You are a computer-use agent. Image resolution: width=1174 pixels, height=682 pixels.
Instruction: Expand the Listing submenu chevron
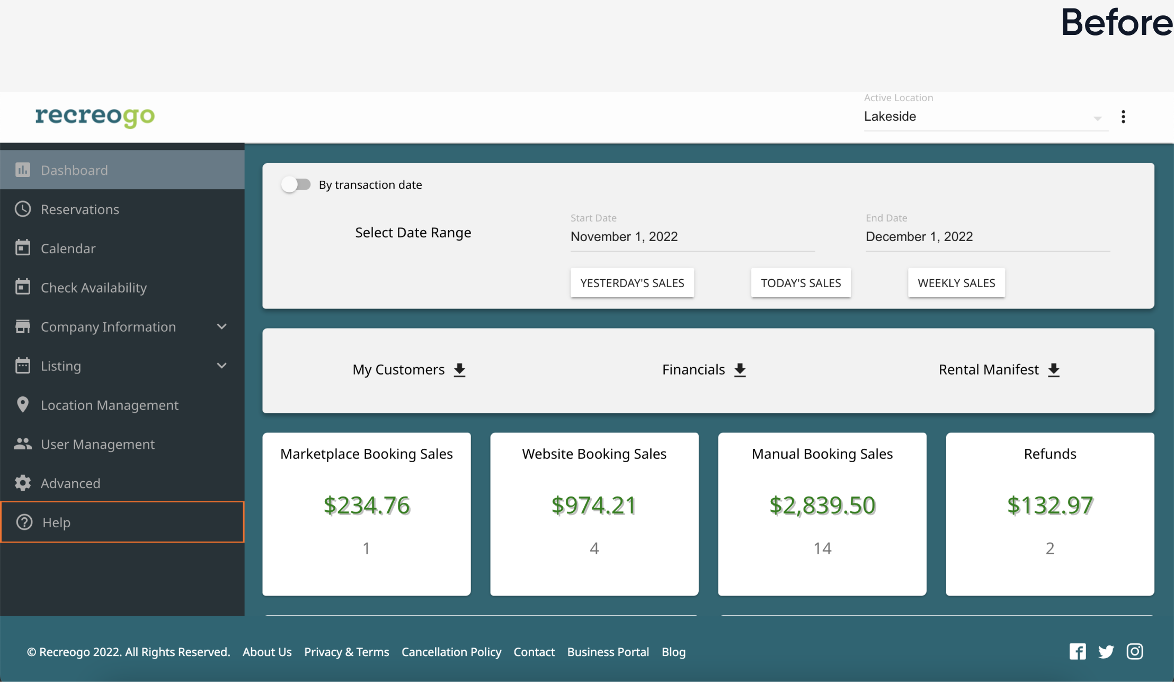[x=222, y=366]
